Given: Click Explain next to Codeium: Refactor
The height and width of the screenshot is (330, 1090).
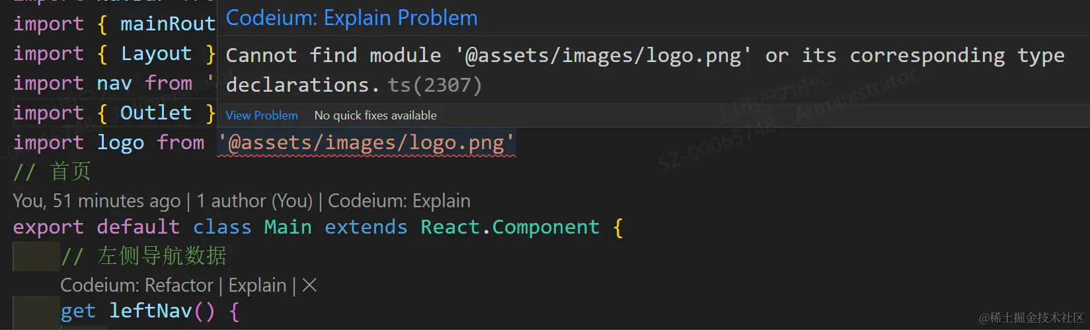Looking at the screenshot, I should pos(257,285).
